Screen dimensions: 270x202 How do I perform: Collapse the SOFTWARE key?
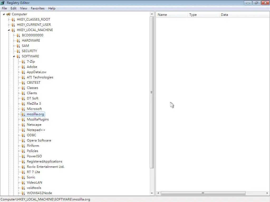pyautogui.click(x=14, y=56)
